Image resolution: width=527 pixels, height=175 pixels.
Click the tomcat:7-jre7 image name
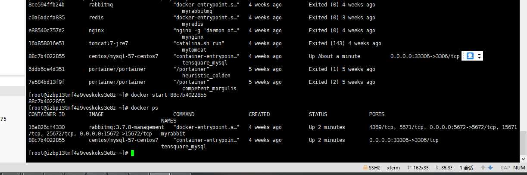(108, 43)
